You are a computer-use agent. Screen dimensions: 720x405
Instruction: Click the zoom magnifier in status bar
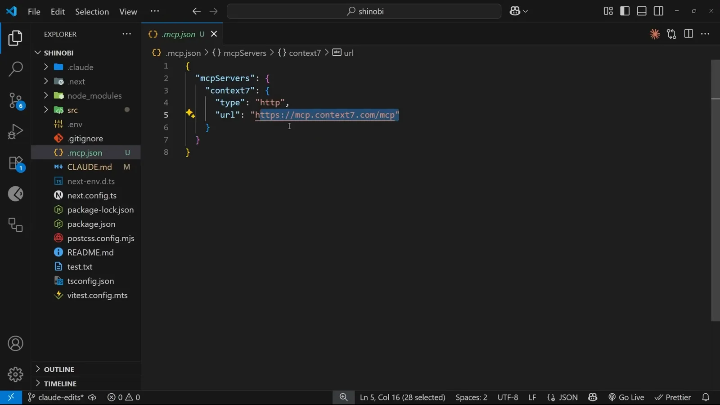tap(343, 397)
